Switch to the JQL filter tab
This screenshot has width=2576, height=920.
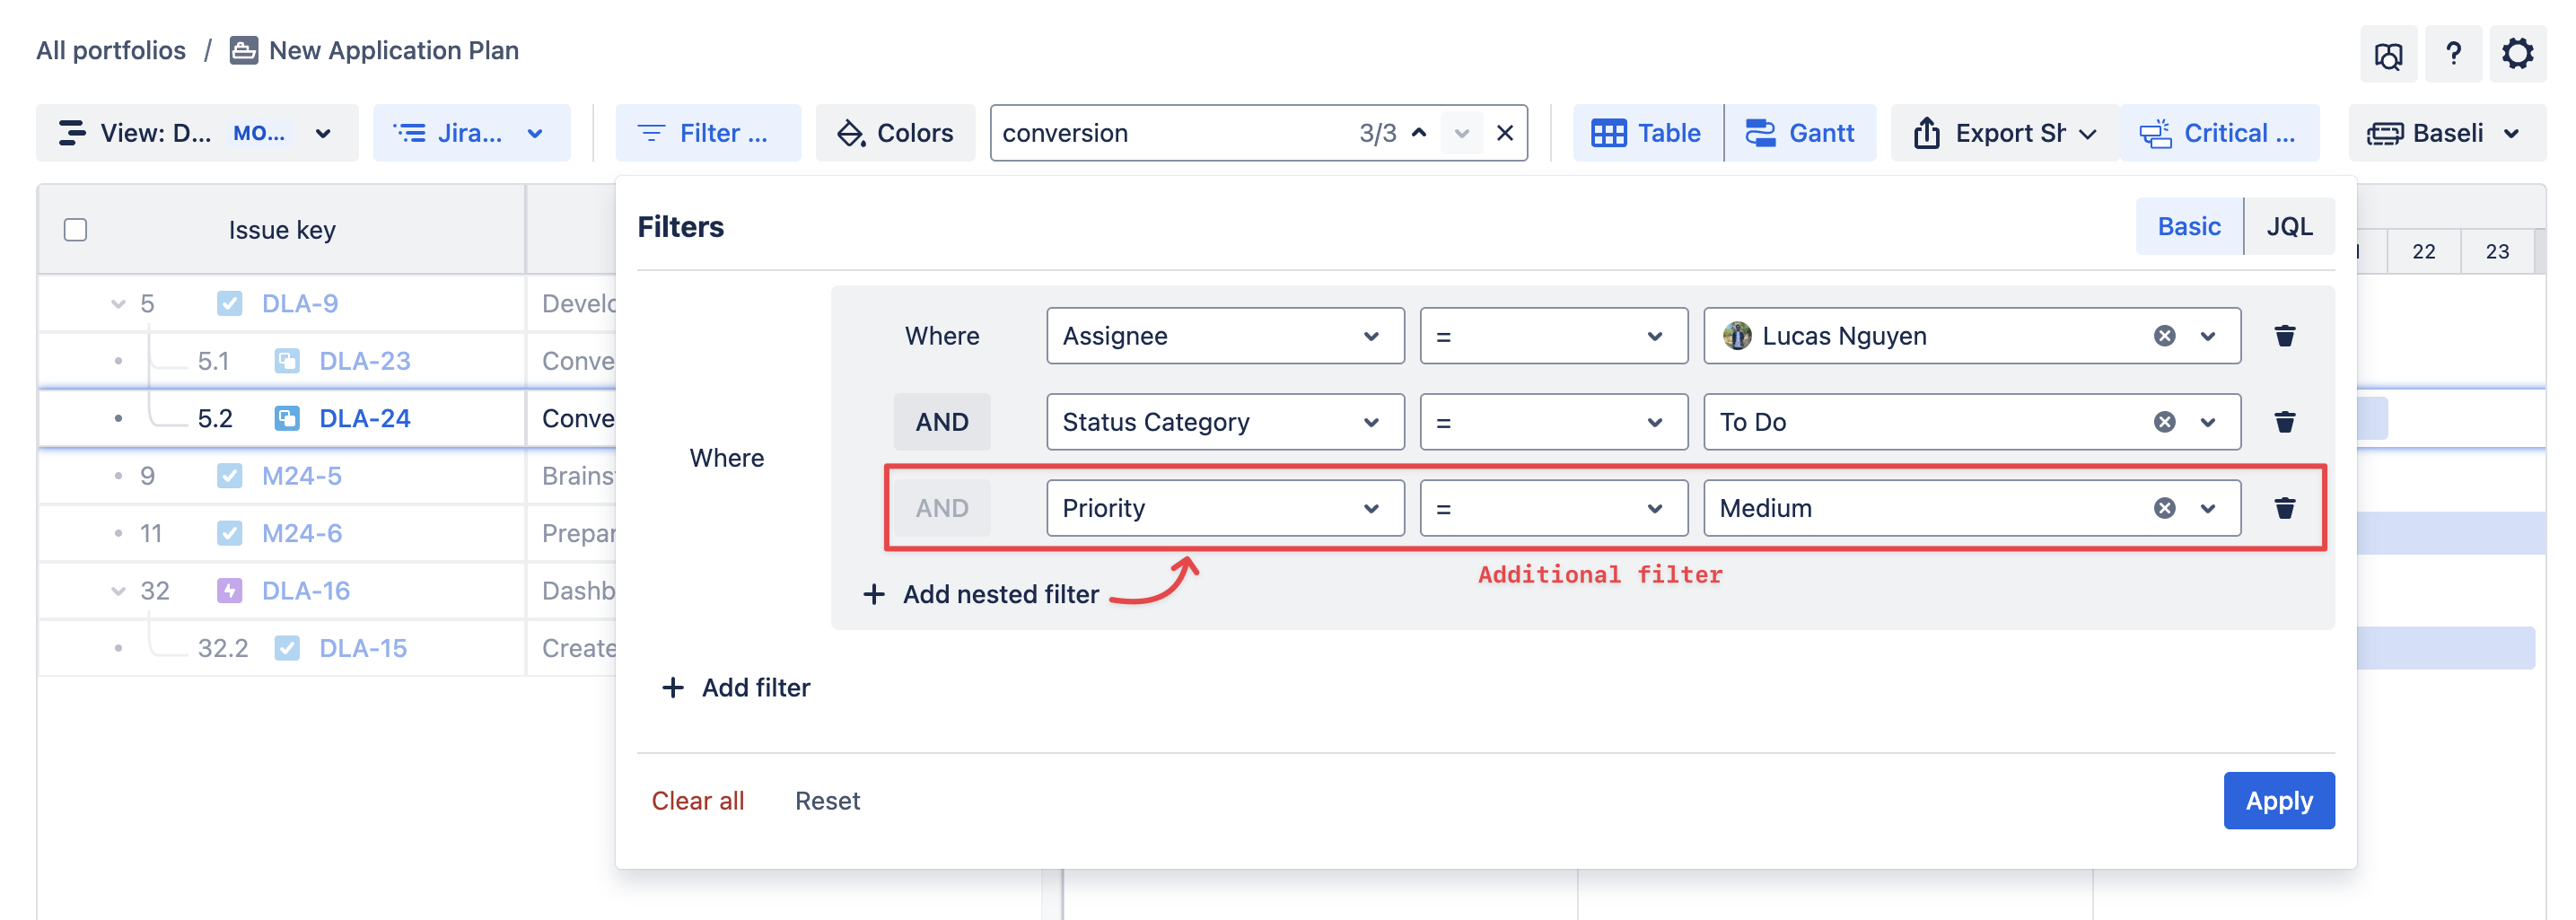point(2288,227)
